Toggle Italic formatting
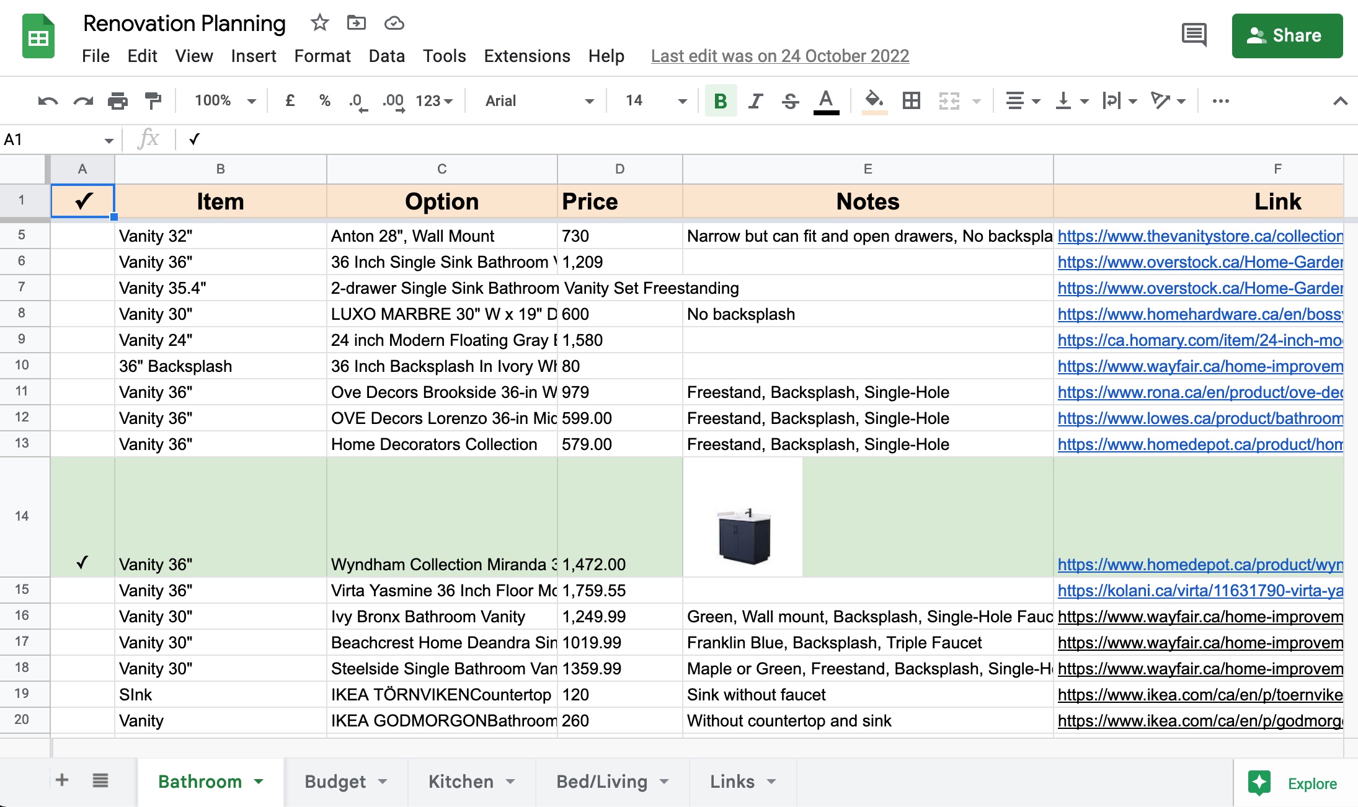1358x807 pixels. coord(755,101)
